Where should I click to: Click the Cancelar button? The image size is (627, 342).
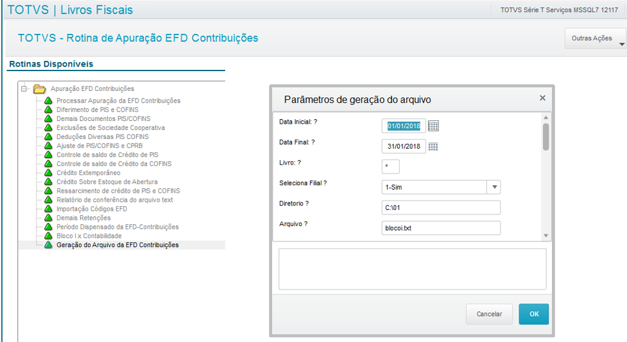coord(489,314)
